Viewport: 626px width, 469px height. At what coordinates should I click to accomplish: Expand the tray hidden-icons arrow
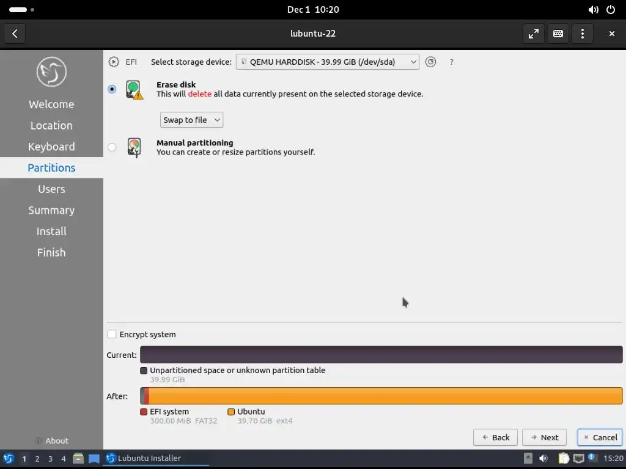[528, 459]
